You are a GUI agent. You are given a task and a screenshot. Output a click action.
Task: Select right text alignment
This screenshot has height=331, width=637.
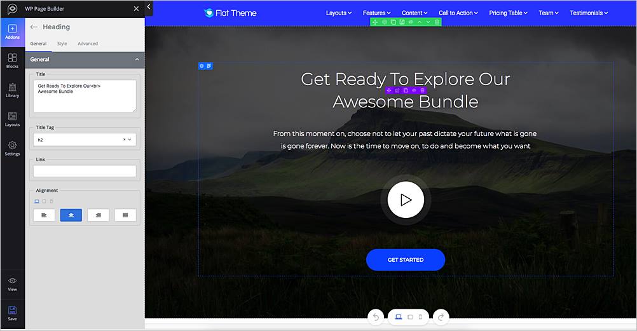(x=98, y=215)
